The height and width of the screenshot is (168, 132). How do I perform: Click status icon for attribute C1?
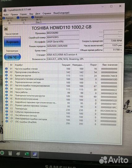click(7, 105)
